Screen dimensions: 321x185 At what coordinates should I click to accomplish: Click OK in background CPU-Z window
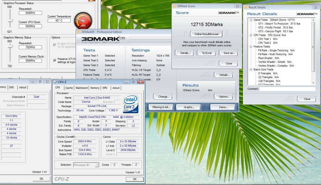(x=41, y=179)
